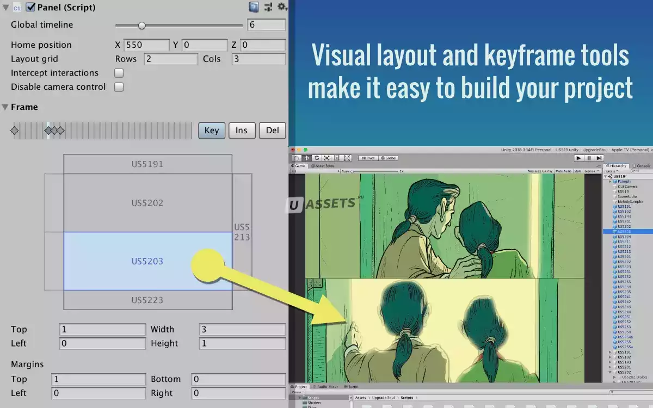Image resolution: width=653 pixels, height=408 pixels.
Task: Click the Global timeline value field
Action: point(267,25)
